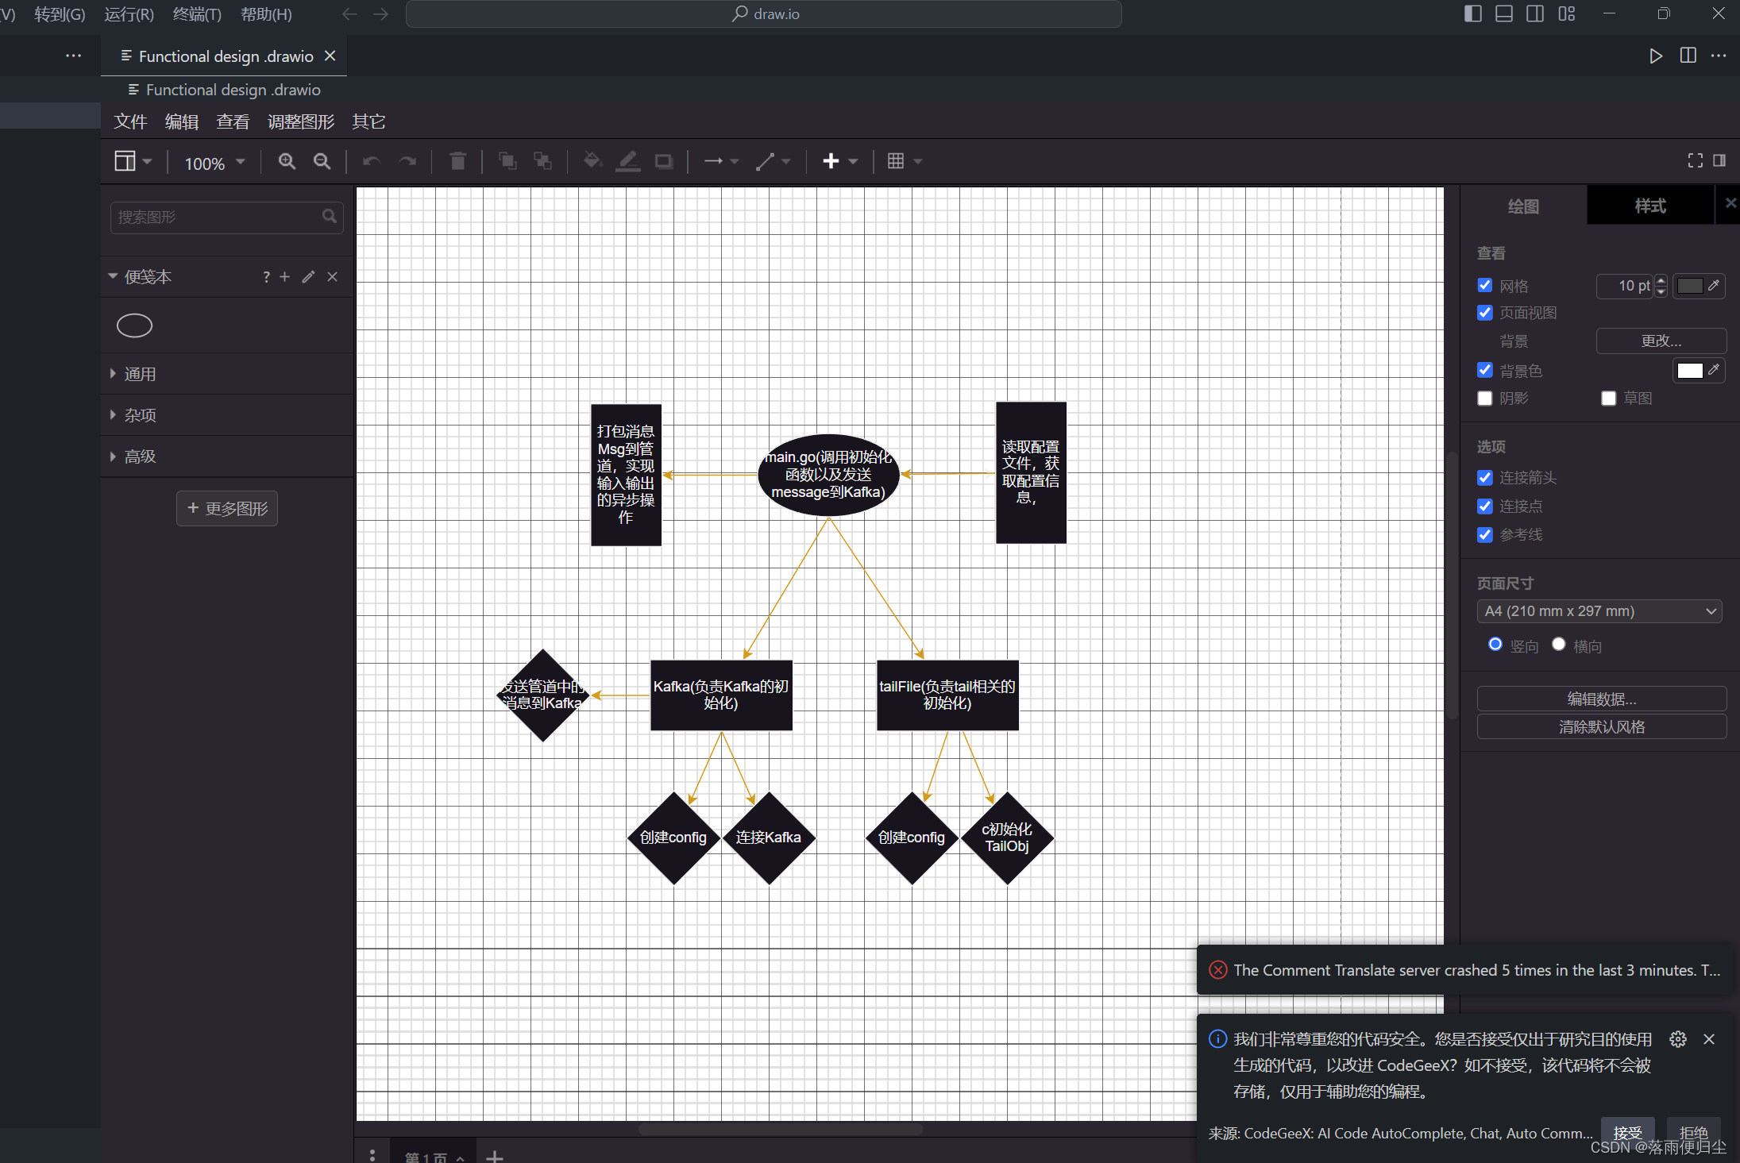Click the run play icon in editor title bar
This screenshot has width=1740, height=1163.
pyautogui.click(x=1656, y=56)
